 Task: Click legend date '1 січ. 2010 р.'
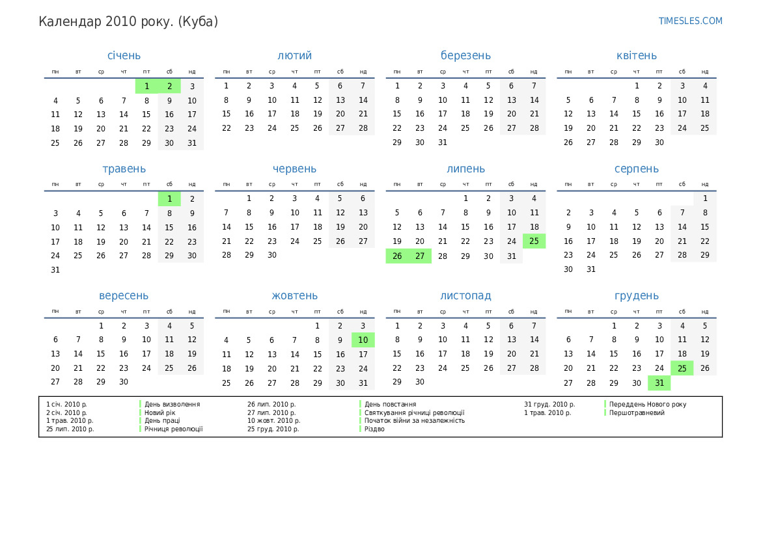point(66,404)
